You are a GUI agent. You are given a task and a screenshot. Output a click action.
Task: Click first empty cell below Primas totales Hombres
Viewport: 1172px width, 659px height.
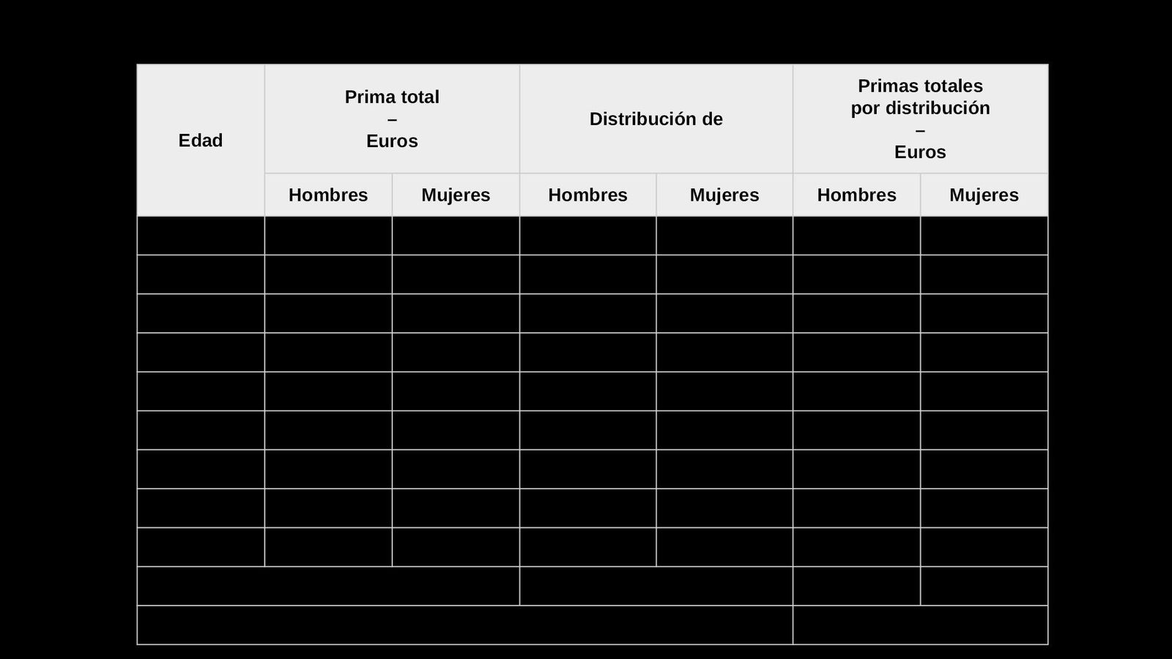point(856,236)
